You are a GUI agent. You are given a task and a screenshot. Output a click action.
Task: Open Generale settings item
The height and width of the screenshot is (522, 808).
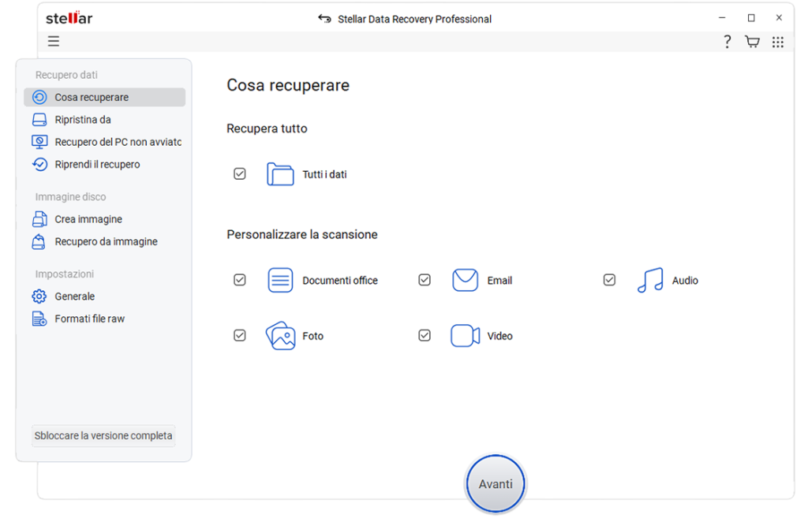[x=105, y=296]
